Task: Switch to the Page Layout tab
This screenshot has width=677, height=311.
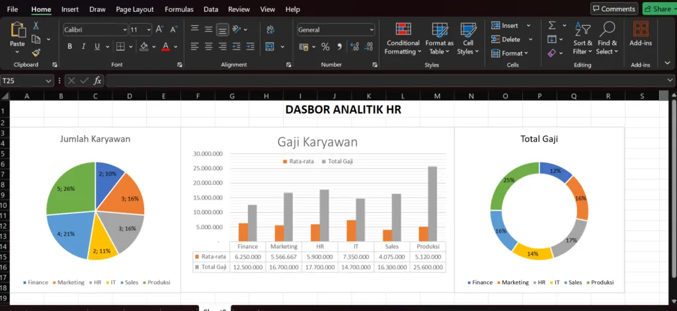Action: pyautogui.click(x=135, y=9)
